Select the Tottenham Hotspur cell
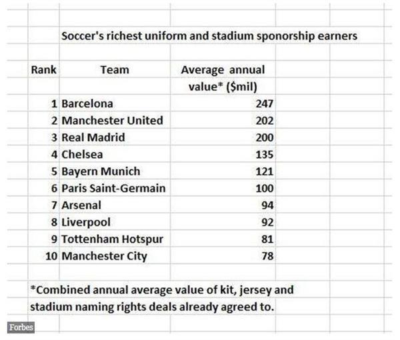Image resolution: width=400 pixels, height=340 pixels. point(112,239)
